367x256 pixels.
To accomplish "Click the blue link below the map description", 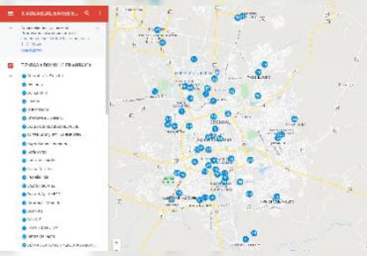I will click(x=32, y=50).
